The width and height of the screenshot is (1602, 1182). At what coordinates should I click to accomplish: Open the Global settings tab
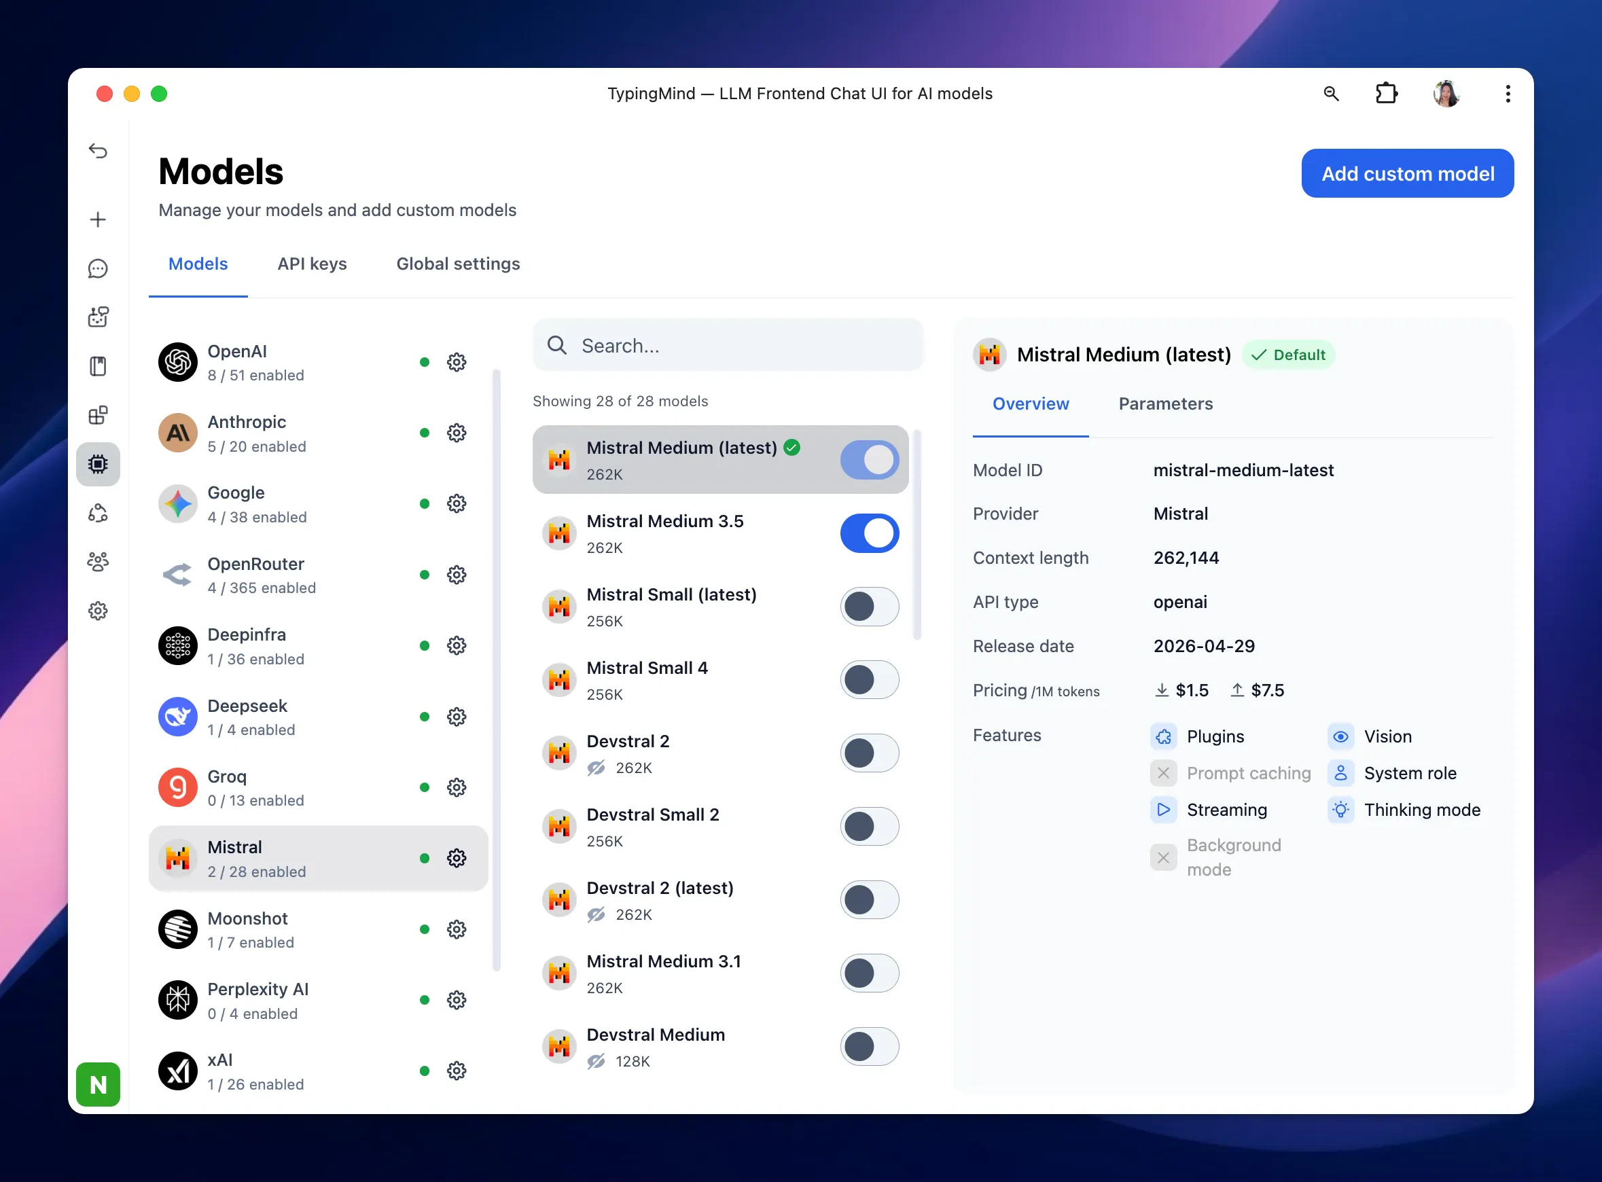(458, 264)
